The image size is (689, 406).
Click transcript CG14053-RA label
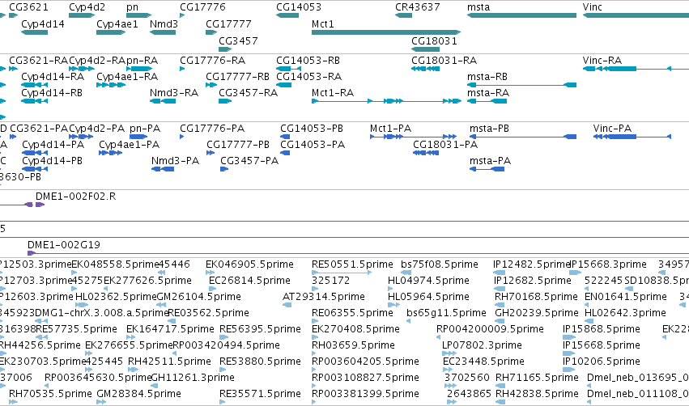pos(309,77)
